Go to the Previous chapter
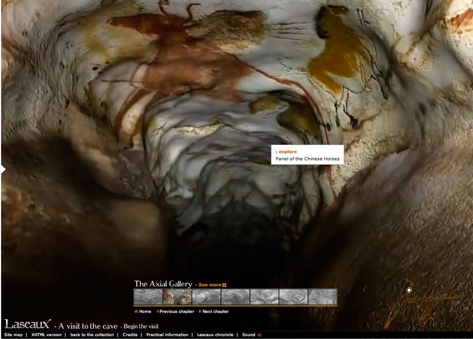Viewport: 473px width, 339px height. click(177, 311)
